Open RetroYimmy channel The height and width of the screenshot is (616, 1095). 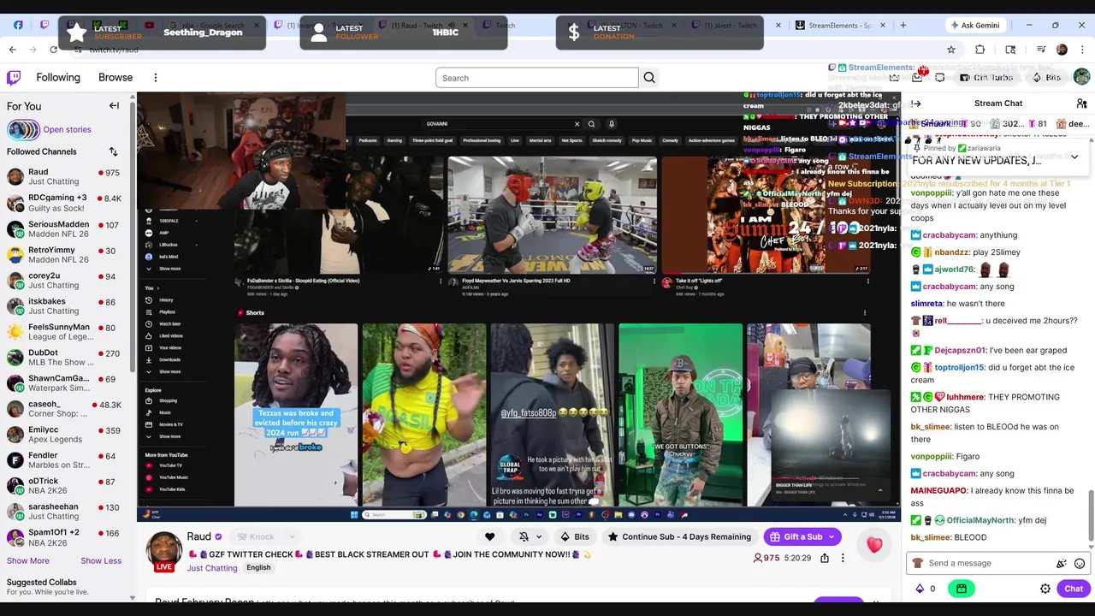(65, 254)
